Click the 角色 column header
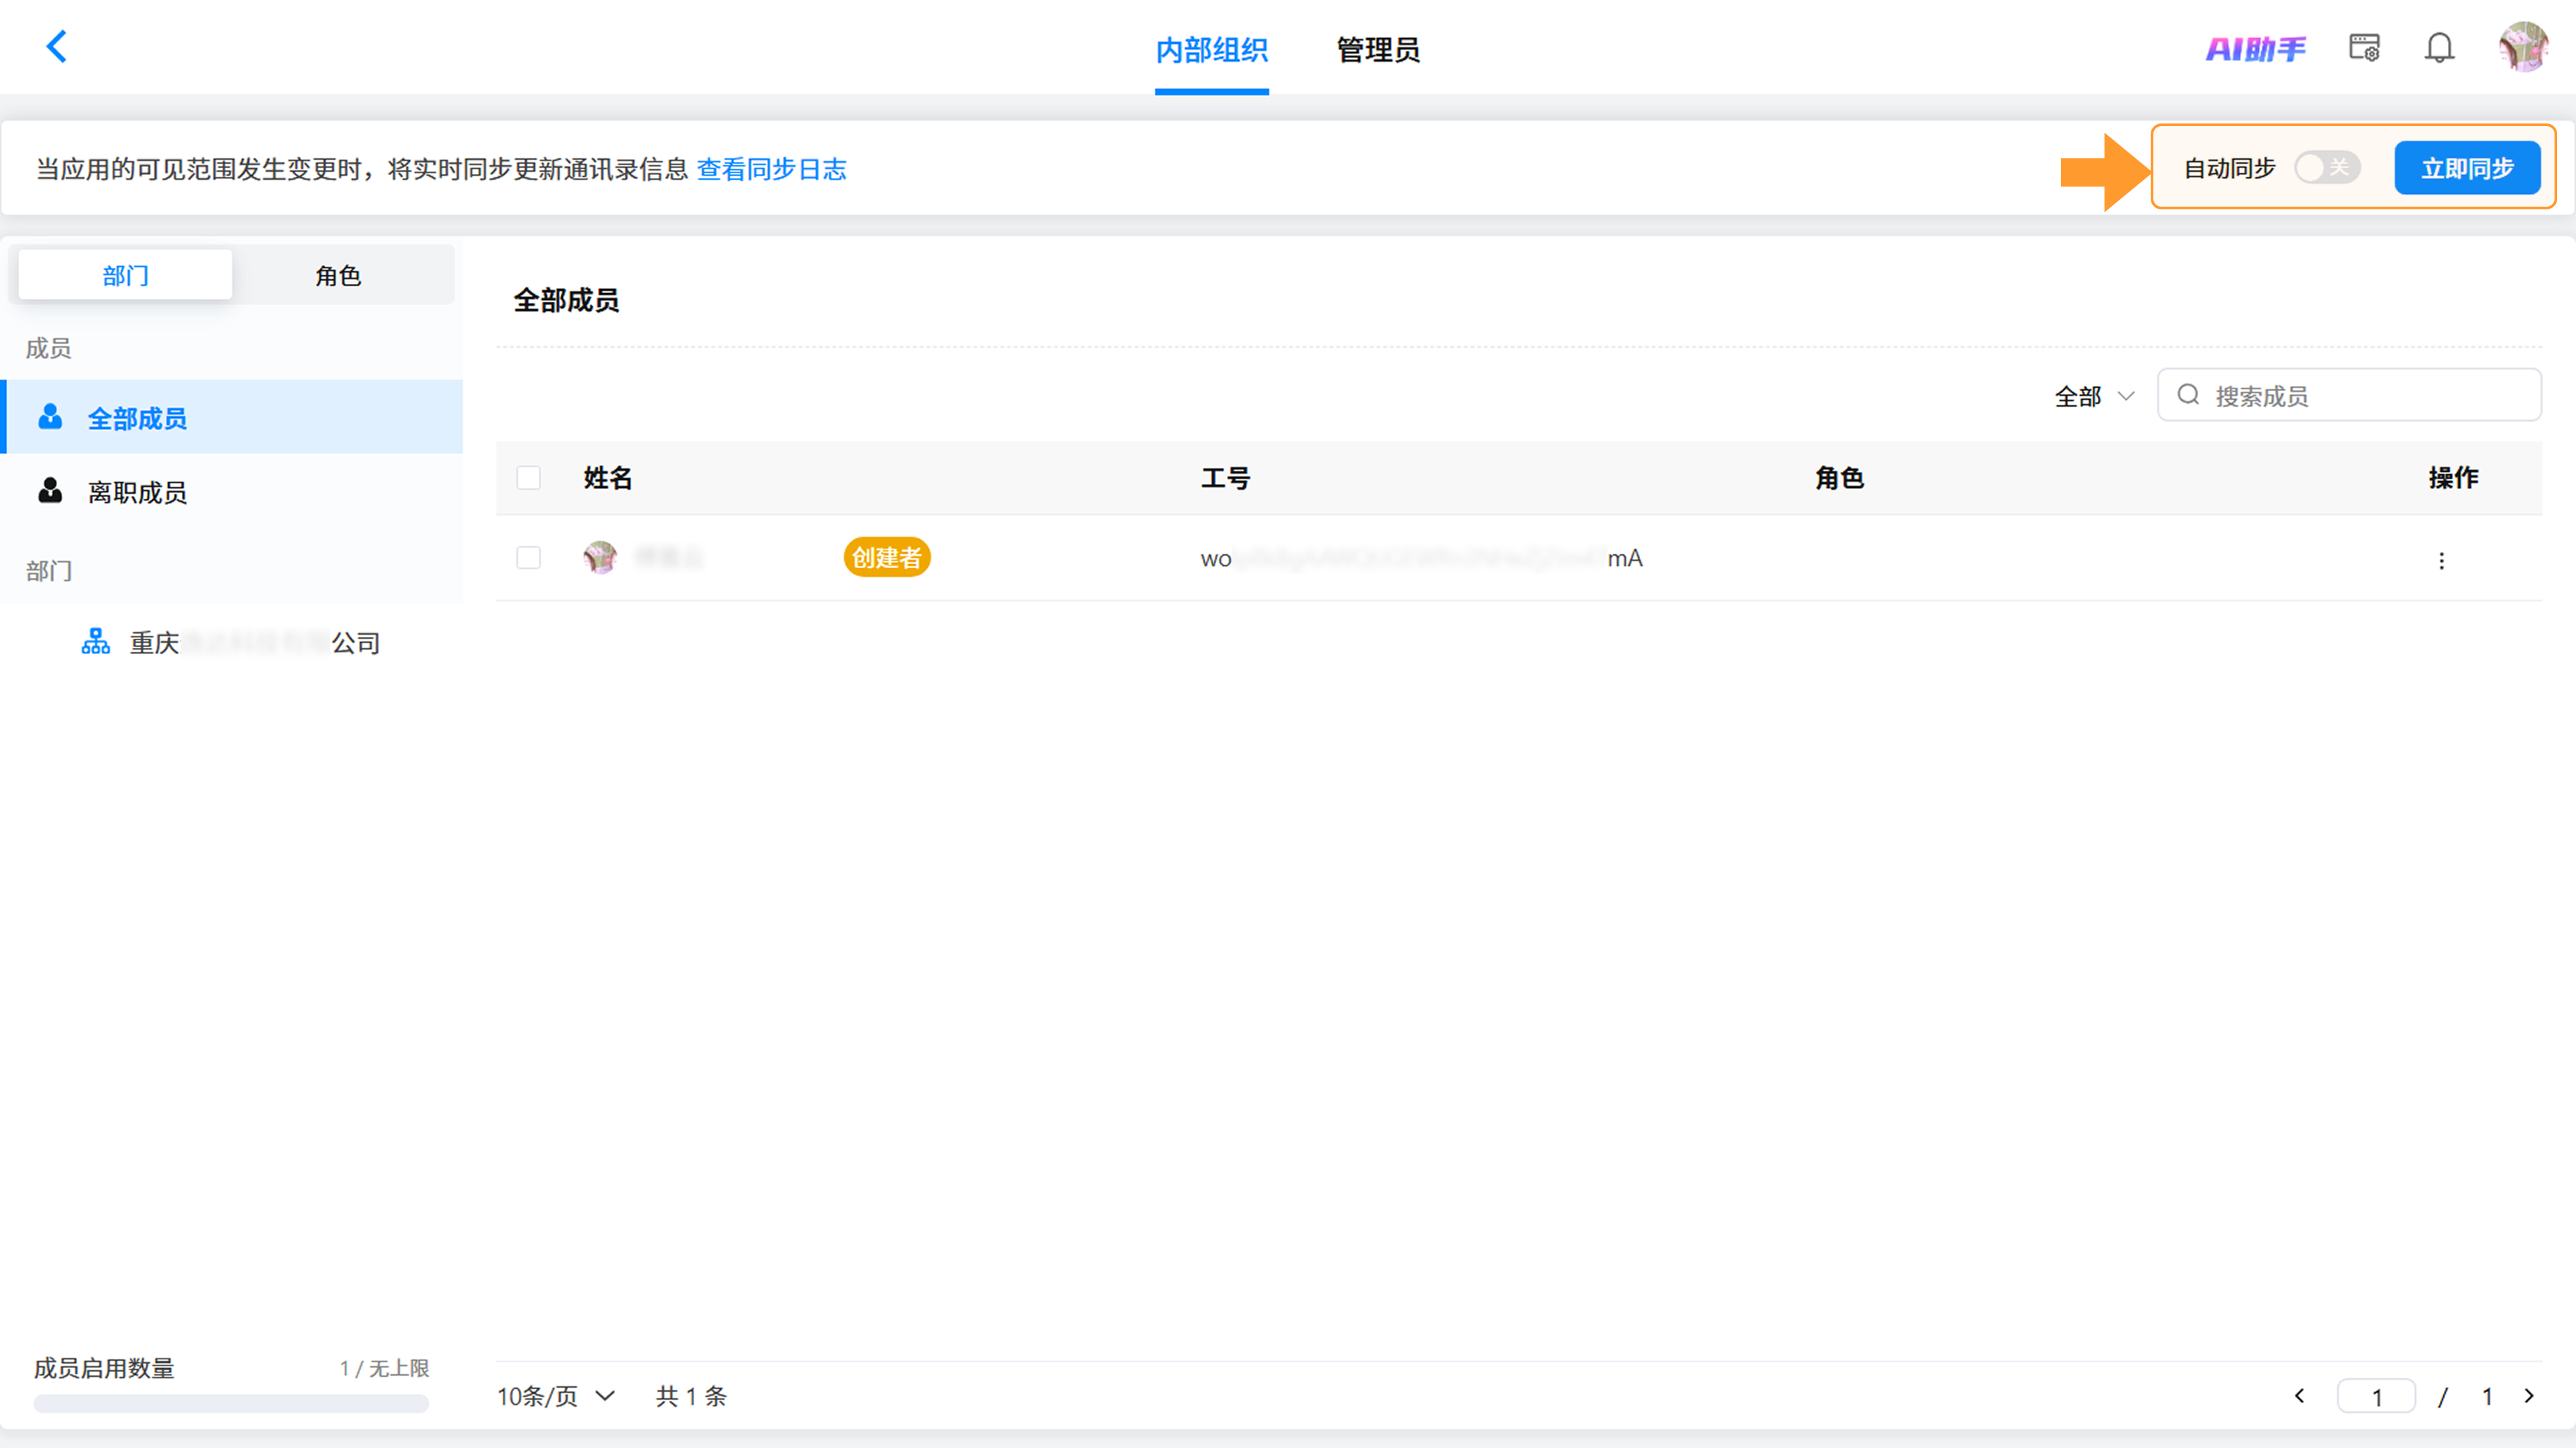The height and width of the screenshot is (1448, 2576). click(x=1839, y=477)
